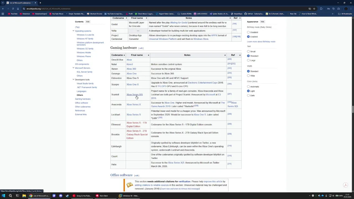This screenshot has height=199, width=354.
Task: Jump to Visual Studio family in contents
Action: tap(85, 83)
